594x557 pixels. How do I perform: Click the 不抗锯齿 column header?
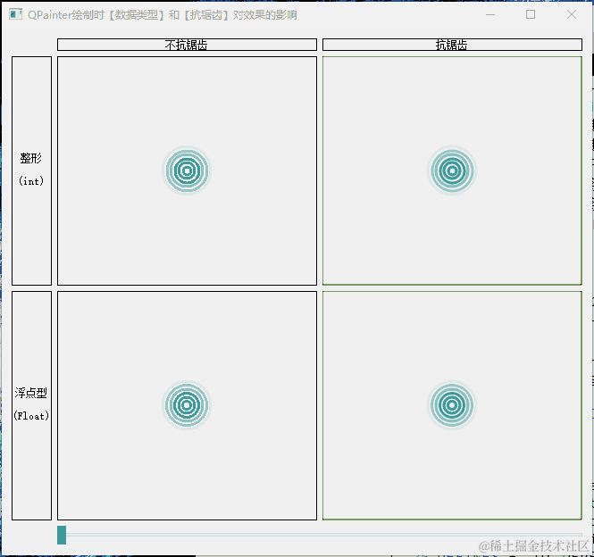click(x=188, y=45)
